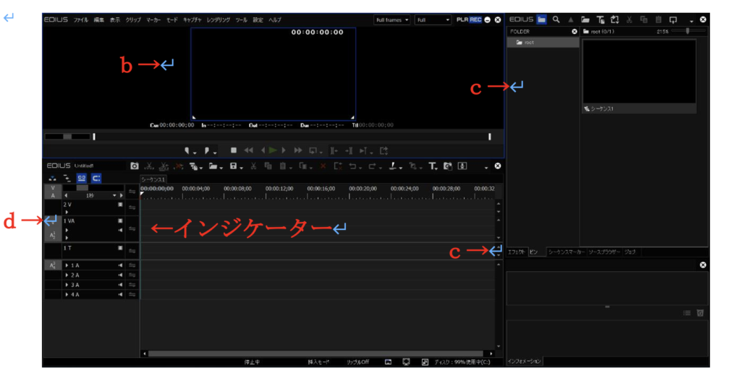Click the save project icon
This screenshot has height=389, width=741.
pyautogui.click(x=234, y=166)
